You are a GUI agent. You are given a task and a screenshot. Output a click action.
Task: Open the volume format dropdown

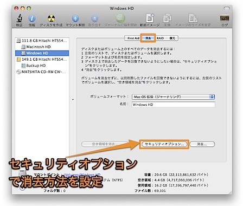point(173,96)
